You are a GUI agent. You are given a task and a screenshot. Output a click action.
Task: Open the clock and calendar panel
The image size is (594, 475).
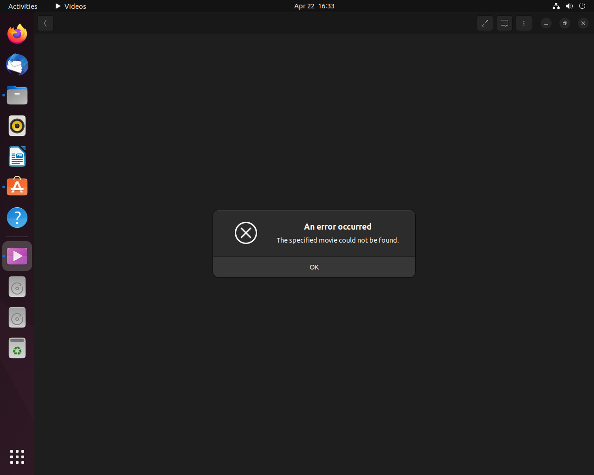tap(314, 6)
